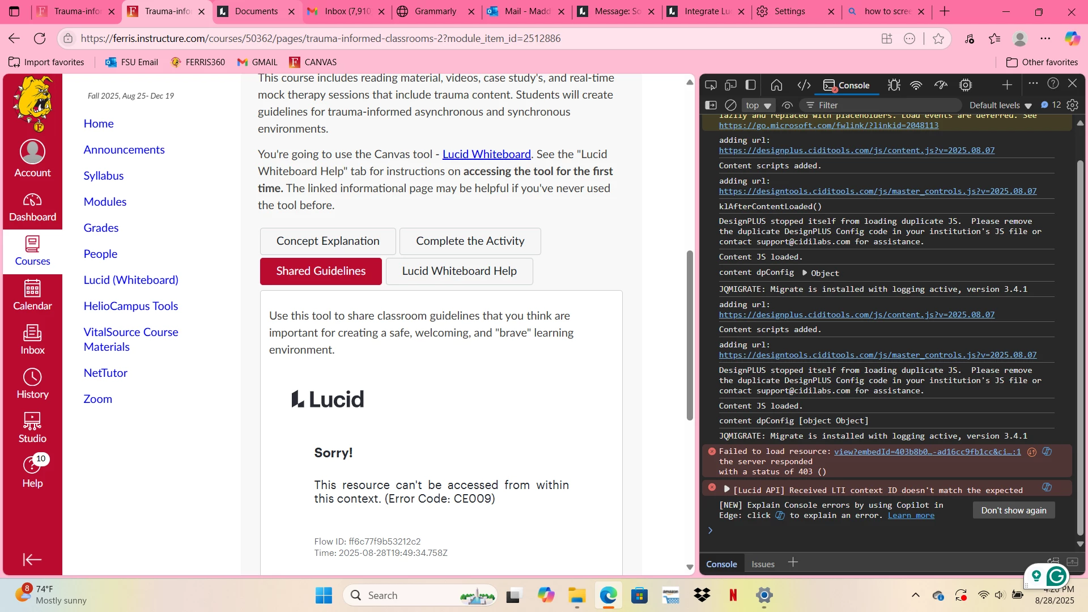Screen dimensions: 1088x612
Task: Open Canvas Courses tray
Action: [32, 251]
